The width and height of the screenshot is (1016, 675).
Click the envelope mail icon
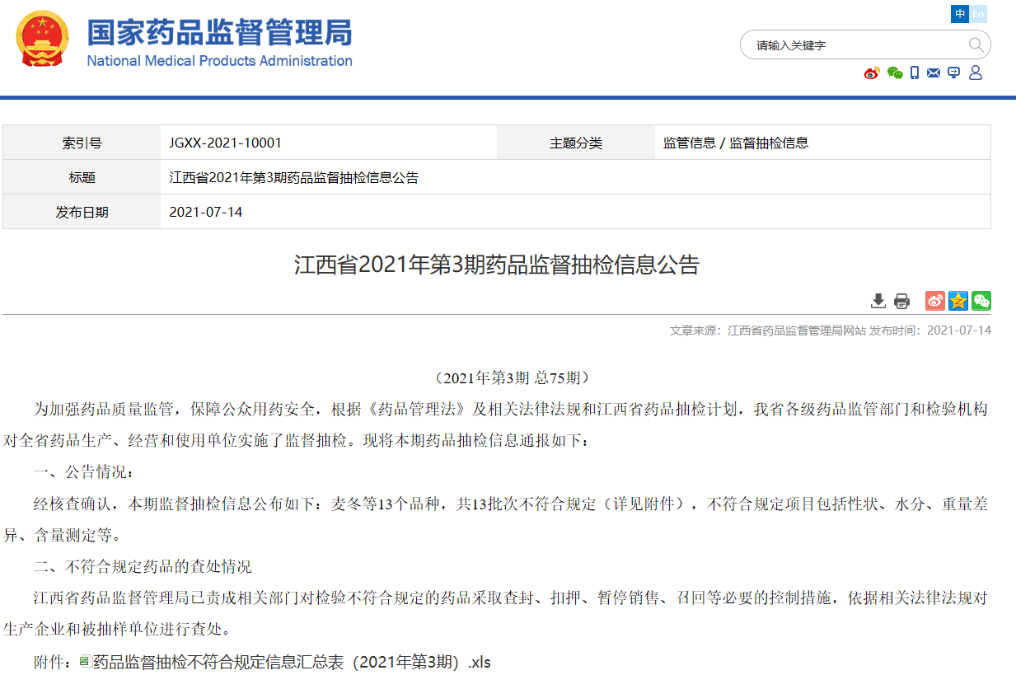(x=934, y=73)
